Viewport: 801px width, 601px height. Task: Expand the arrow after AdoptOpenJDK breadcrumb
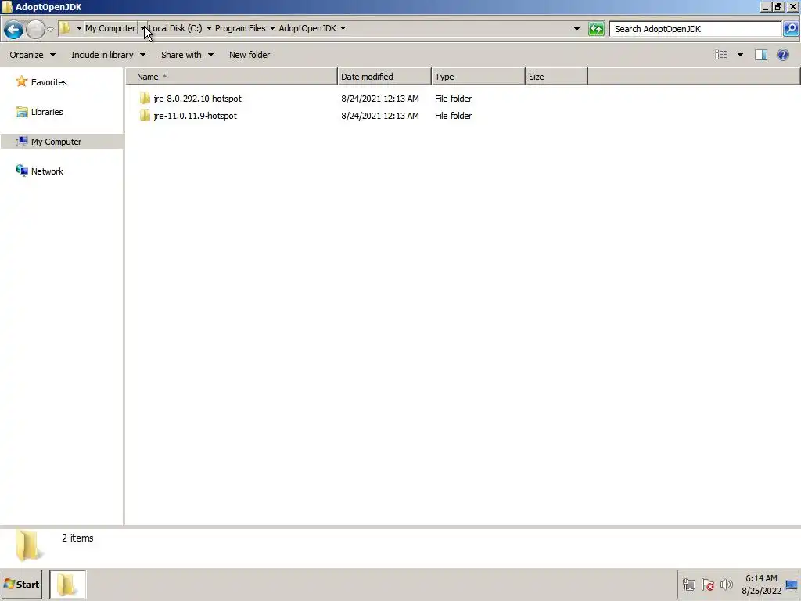[x=343, y=28]
